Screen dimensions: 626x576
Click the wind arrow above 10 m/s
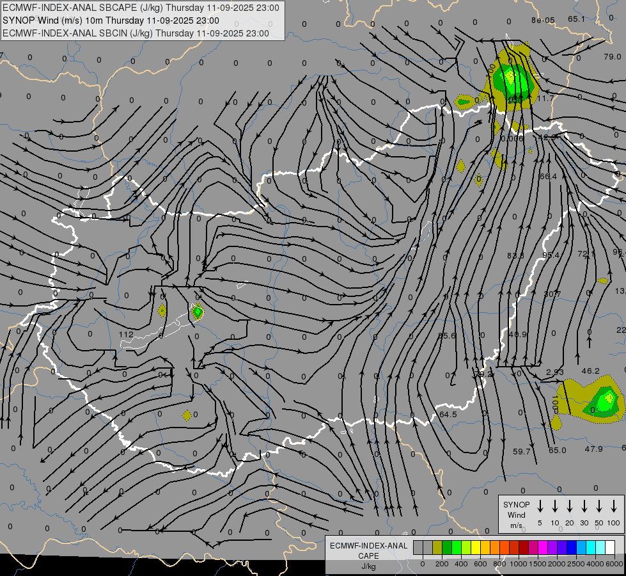554,506
